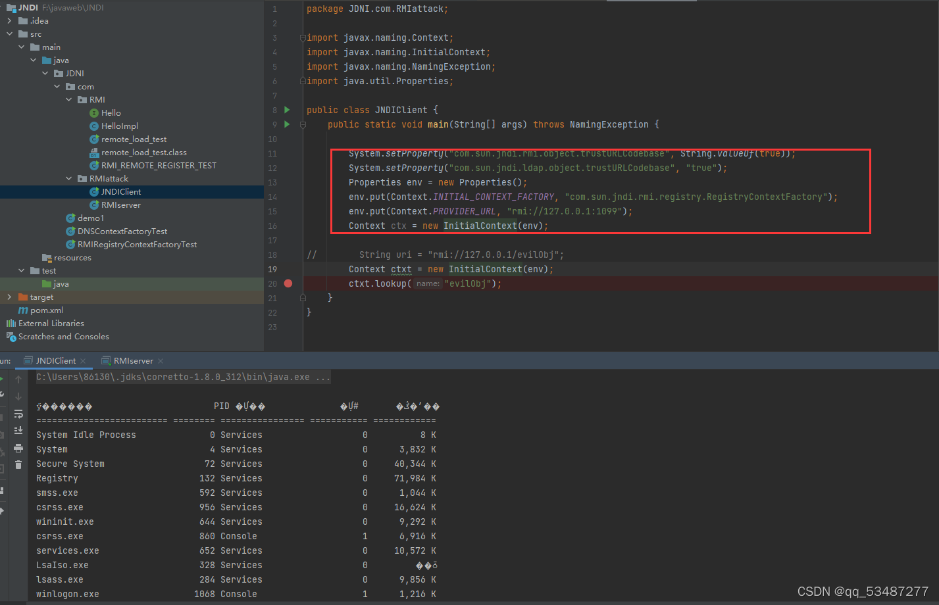
Task: Collapse the JDNI package node
Action: coord(45,74)
